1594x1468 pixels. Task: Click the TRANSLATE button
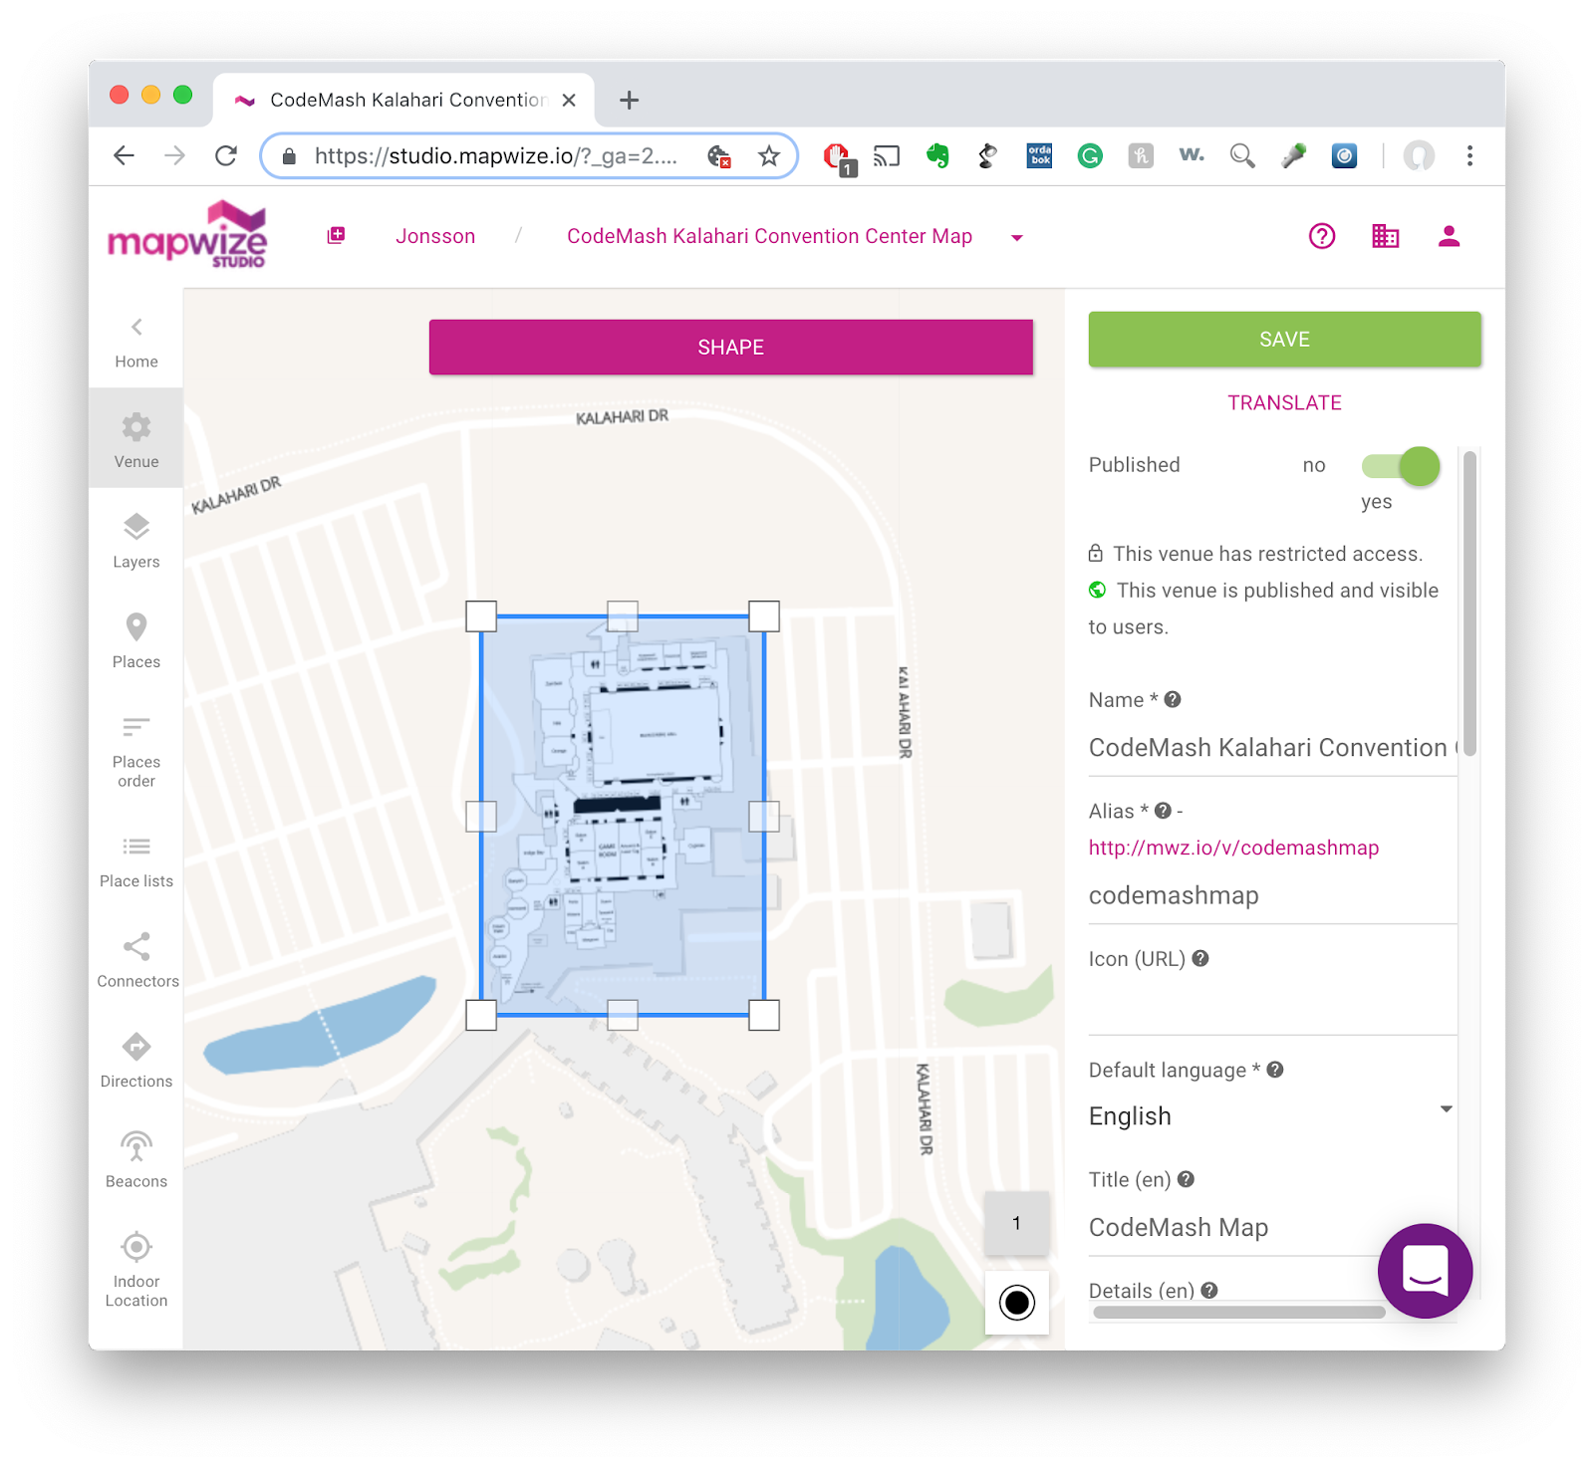point(1284,402)
